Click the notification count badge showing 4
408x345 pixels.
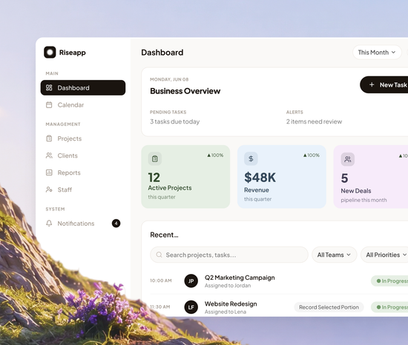[x=116, y=224]
